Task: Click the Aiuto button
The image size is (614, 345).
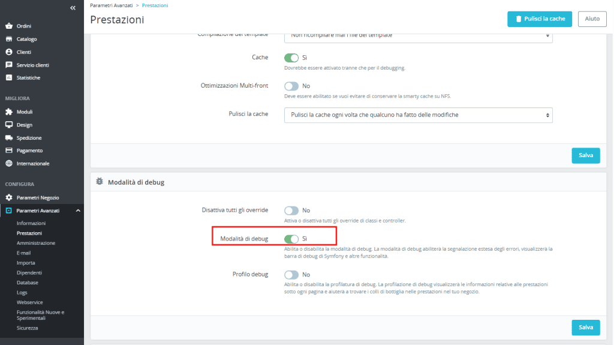Action: click(x=592, y=19)
